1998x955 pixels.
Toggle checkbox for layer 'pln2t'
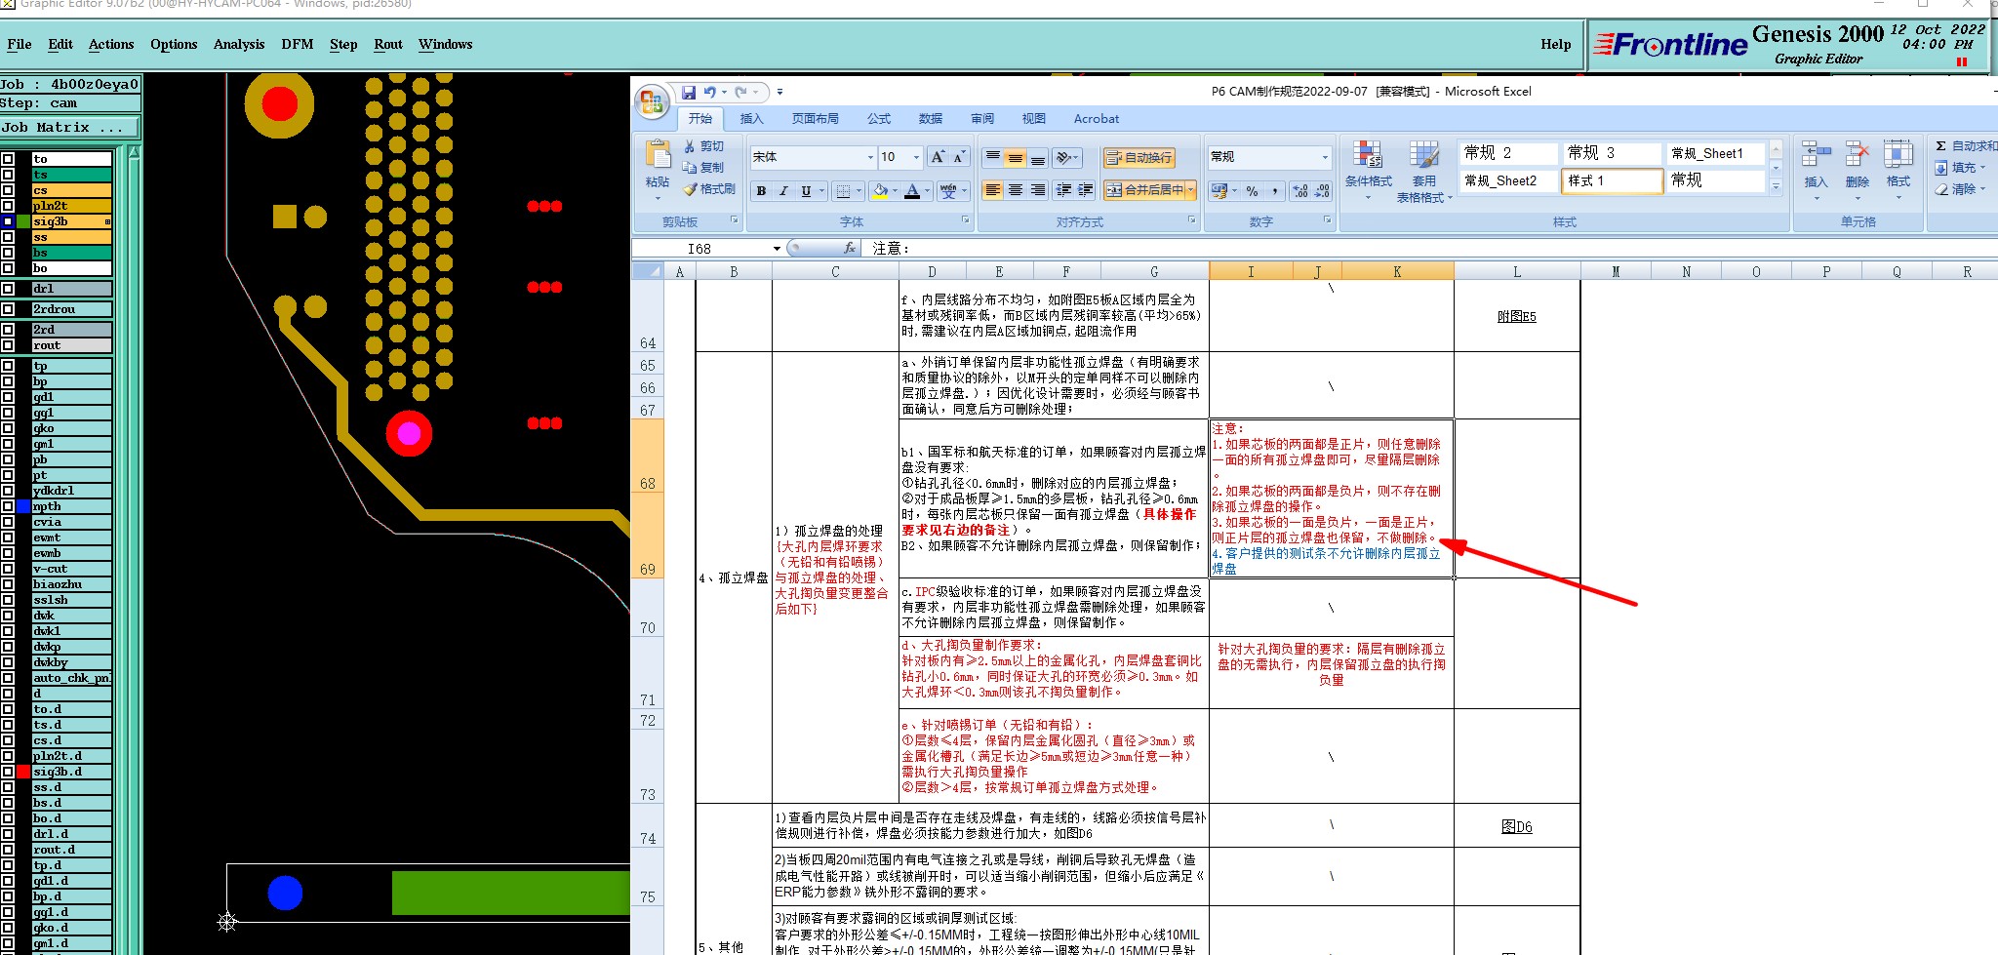[8, 206]
